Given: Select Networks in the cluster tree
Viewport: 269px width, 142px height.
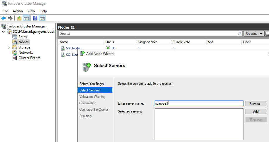Looking at the screenshot, I should click(x=26, y=53).
